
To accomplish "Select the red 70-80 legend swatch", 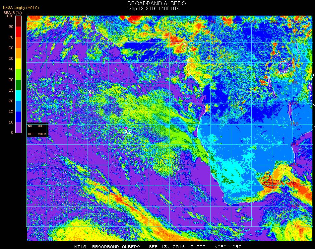I will tap(18, 32).
